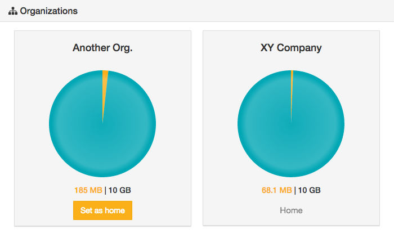This screenshot has width=394, height=247.
Task: Open the Another Org. title
Action: 102,48
